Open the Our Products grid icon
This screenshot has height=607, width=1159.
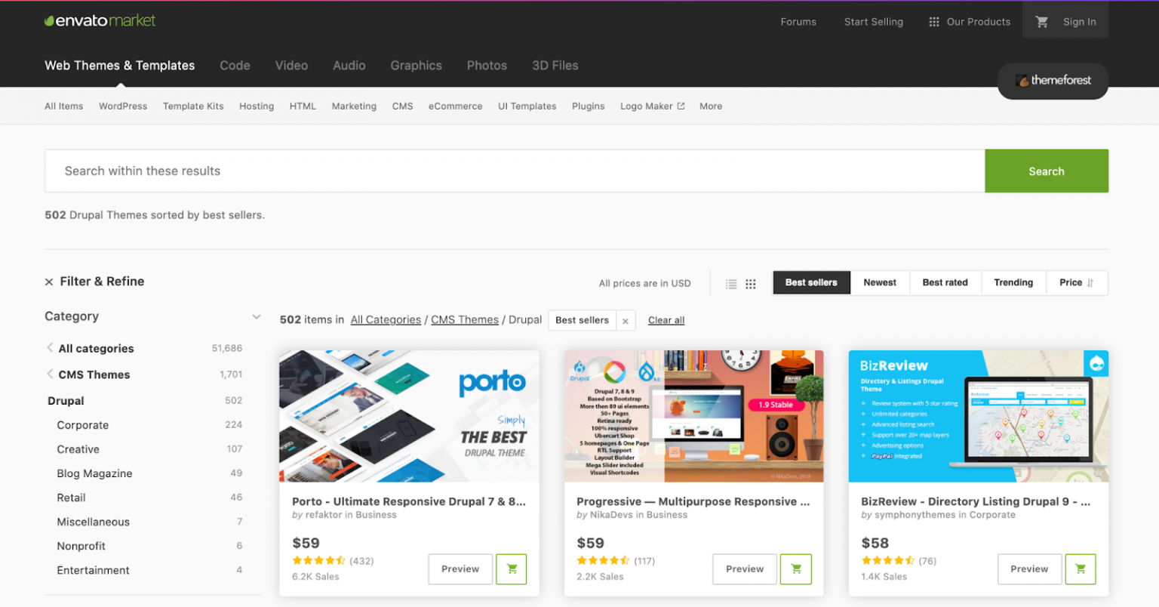pos(933,22)
